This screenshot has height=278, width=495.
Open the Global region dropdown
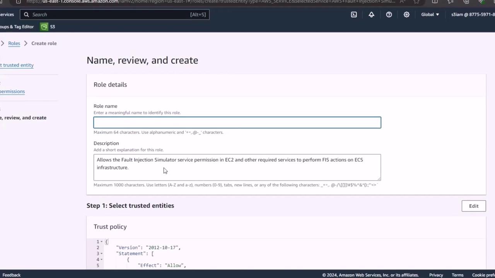point(430,15)
